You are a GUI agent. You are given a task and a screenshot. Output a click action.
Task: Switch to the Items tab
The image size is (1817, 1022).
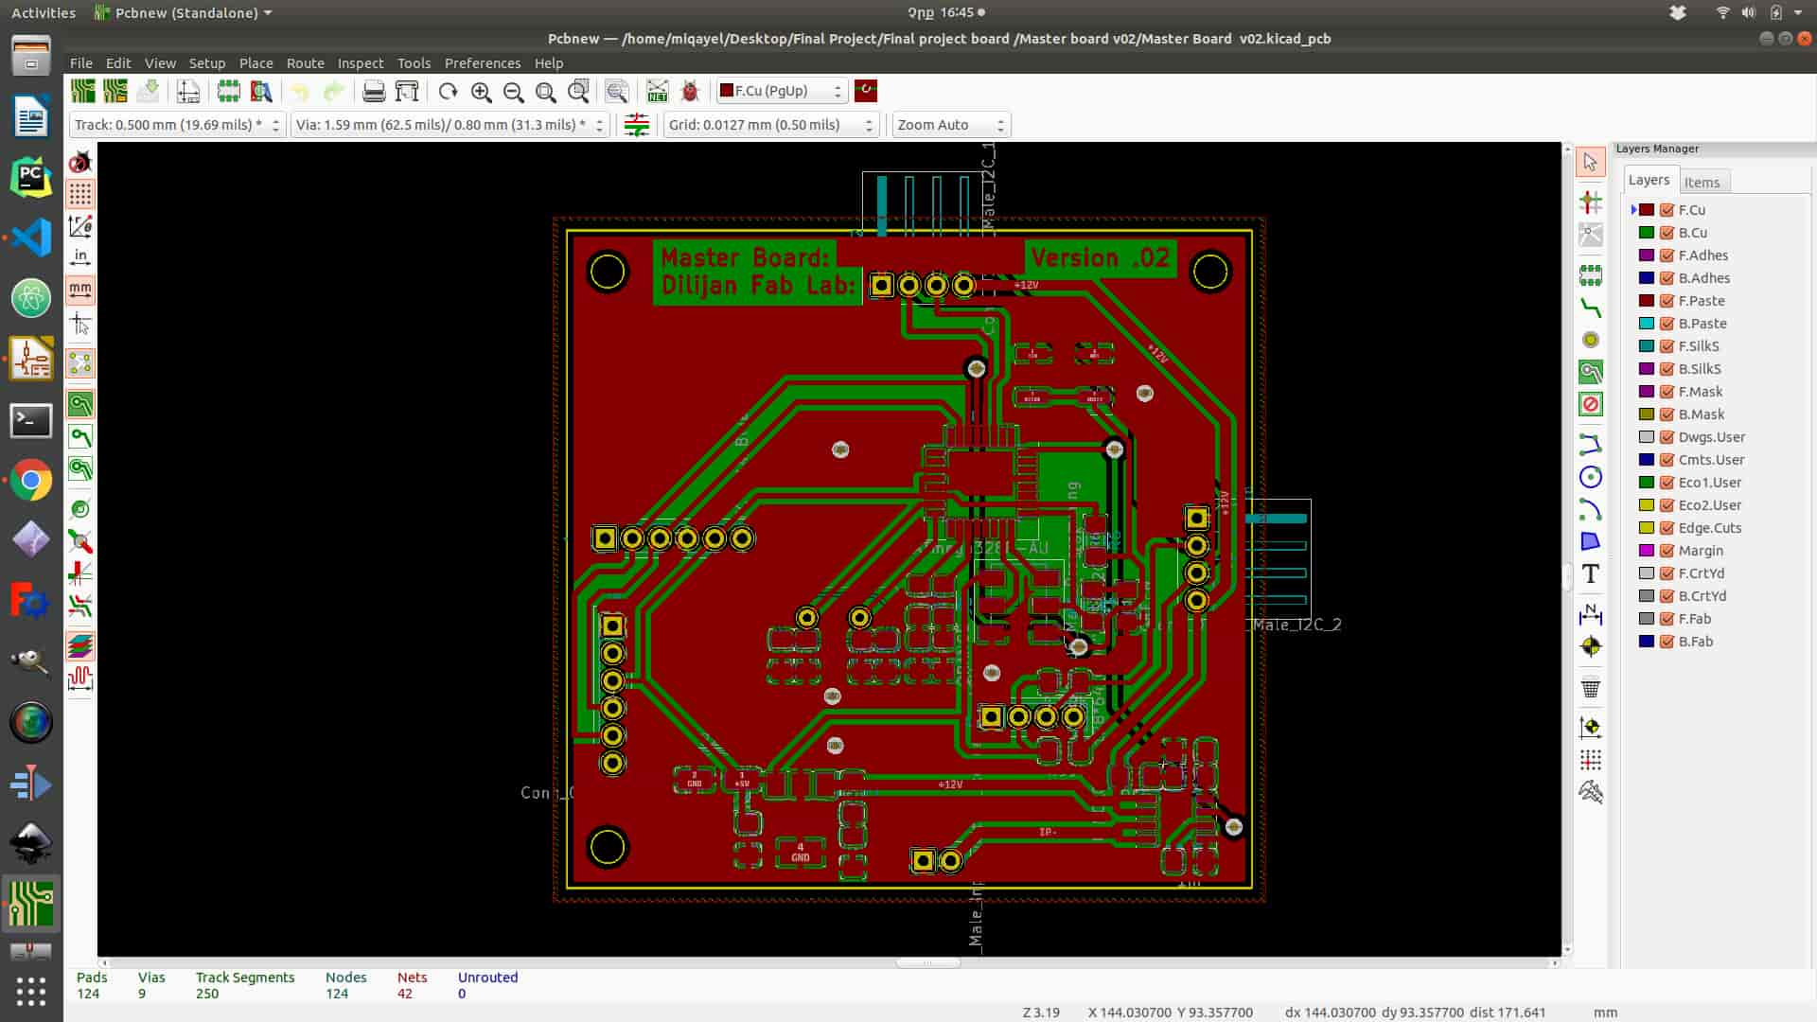1702,183
